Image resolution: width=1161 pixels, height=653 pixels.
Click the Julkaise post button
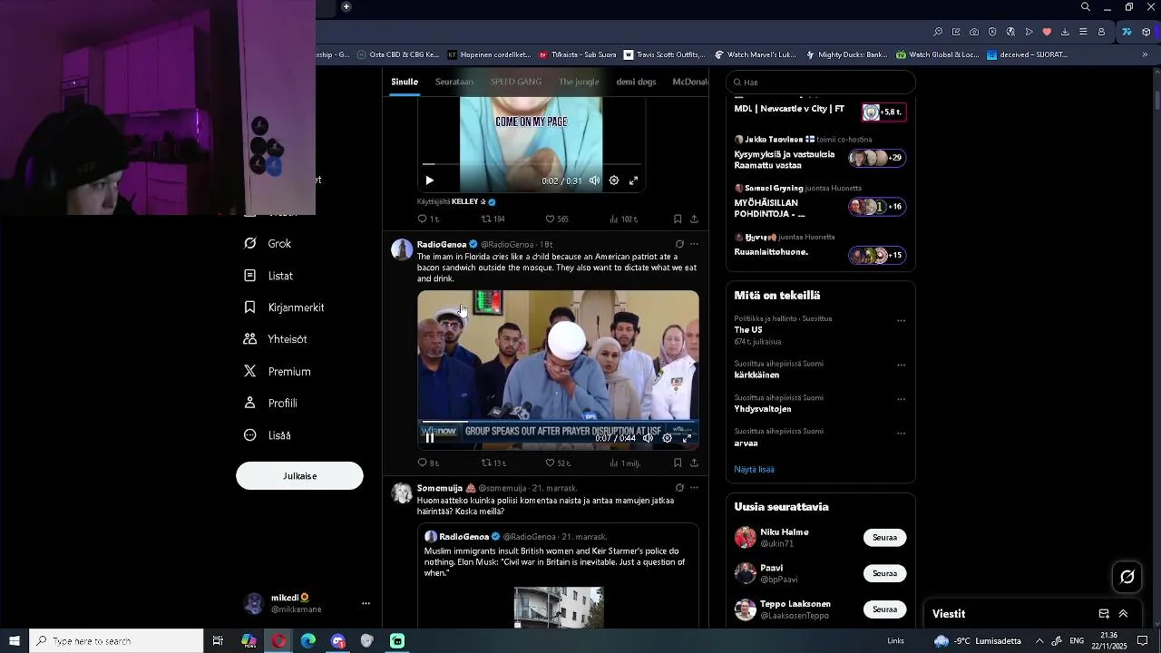pos(299,476)
